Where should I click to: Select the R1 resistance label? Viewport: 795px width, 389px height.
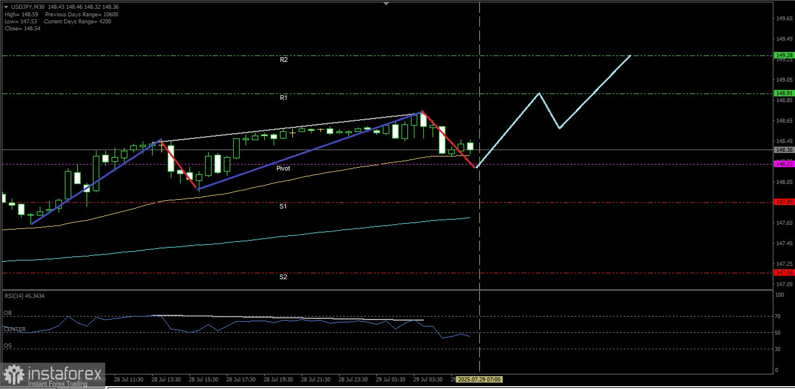[x=284, y=98]
